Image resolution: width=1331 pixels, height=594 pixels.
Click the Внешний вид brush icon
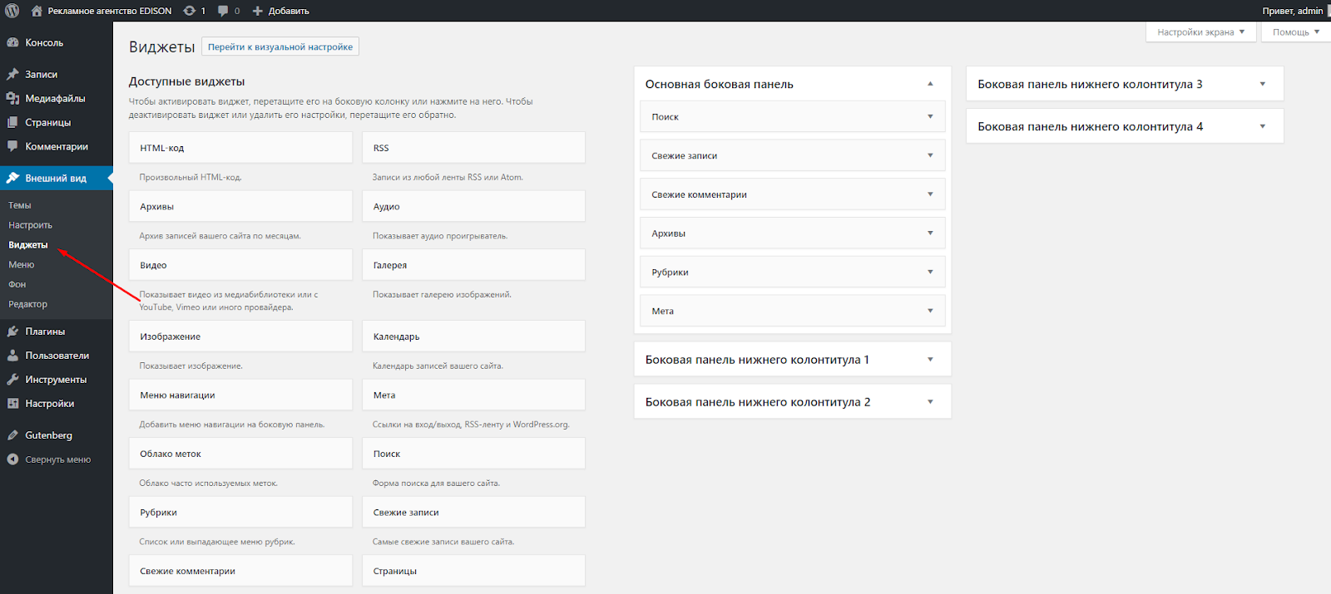pos(12,178)
